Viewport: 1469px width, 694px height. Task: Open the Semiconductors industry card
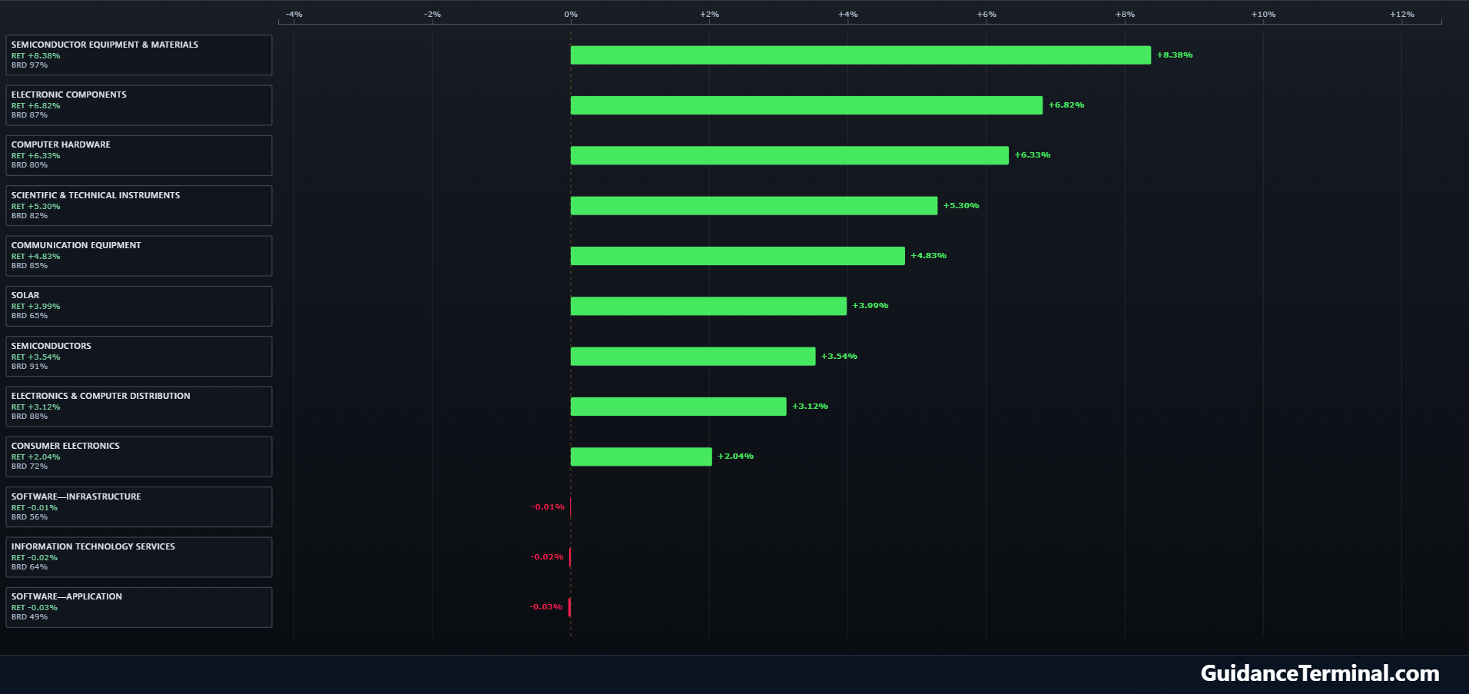tap(139, 356)
